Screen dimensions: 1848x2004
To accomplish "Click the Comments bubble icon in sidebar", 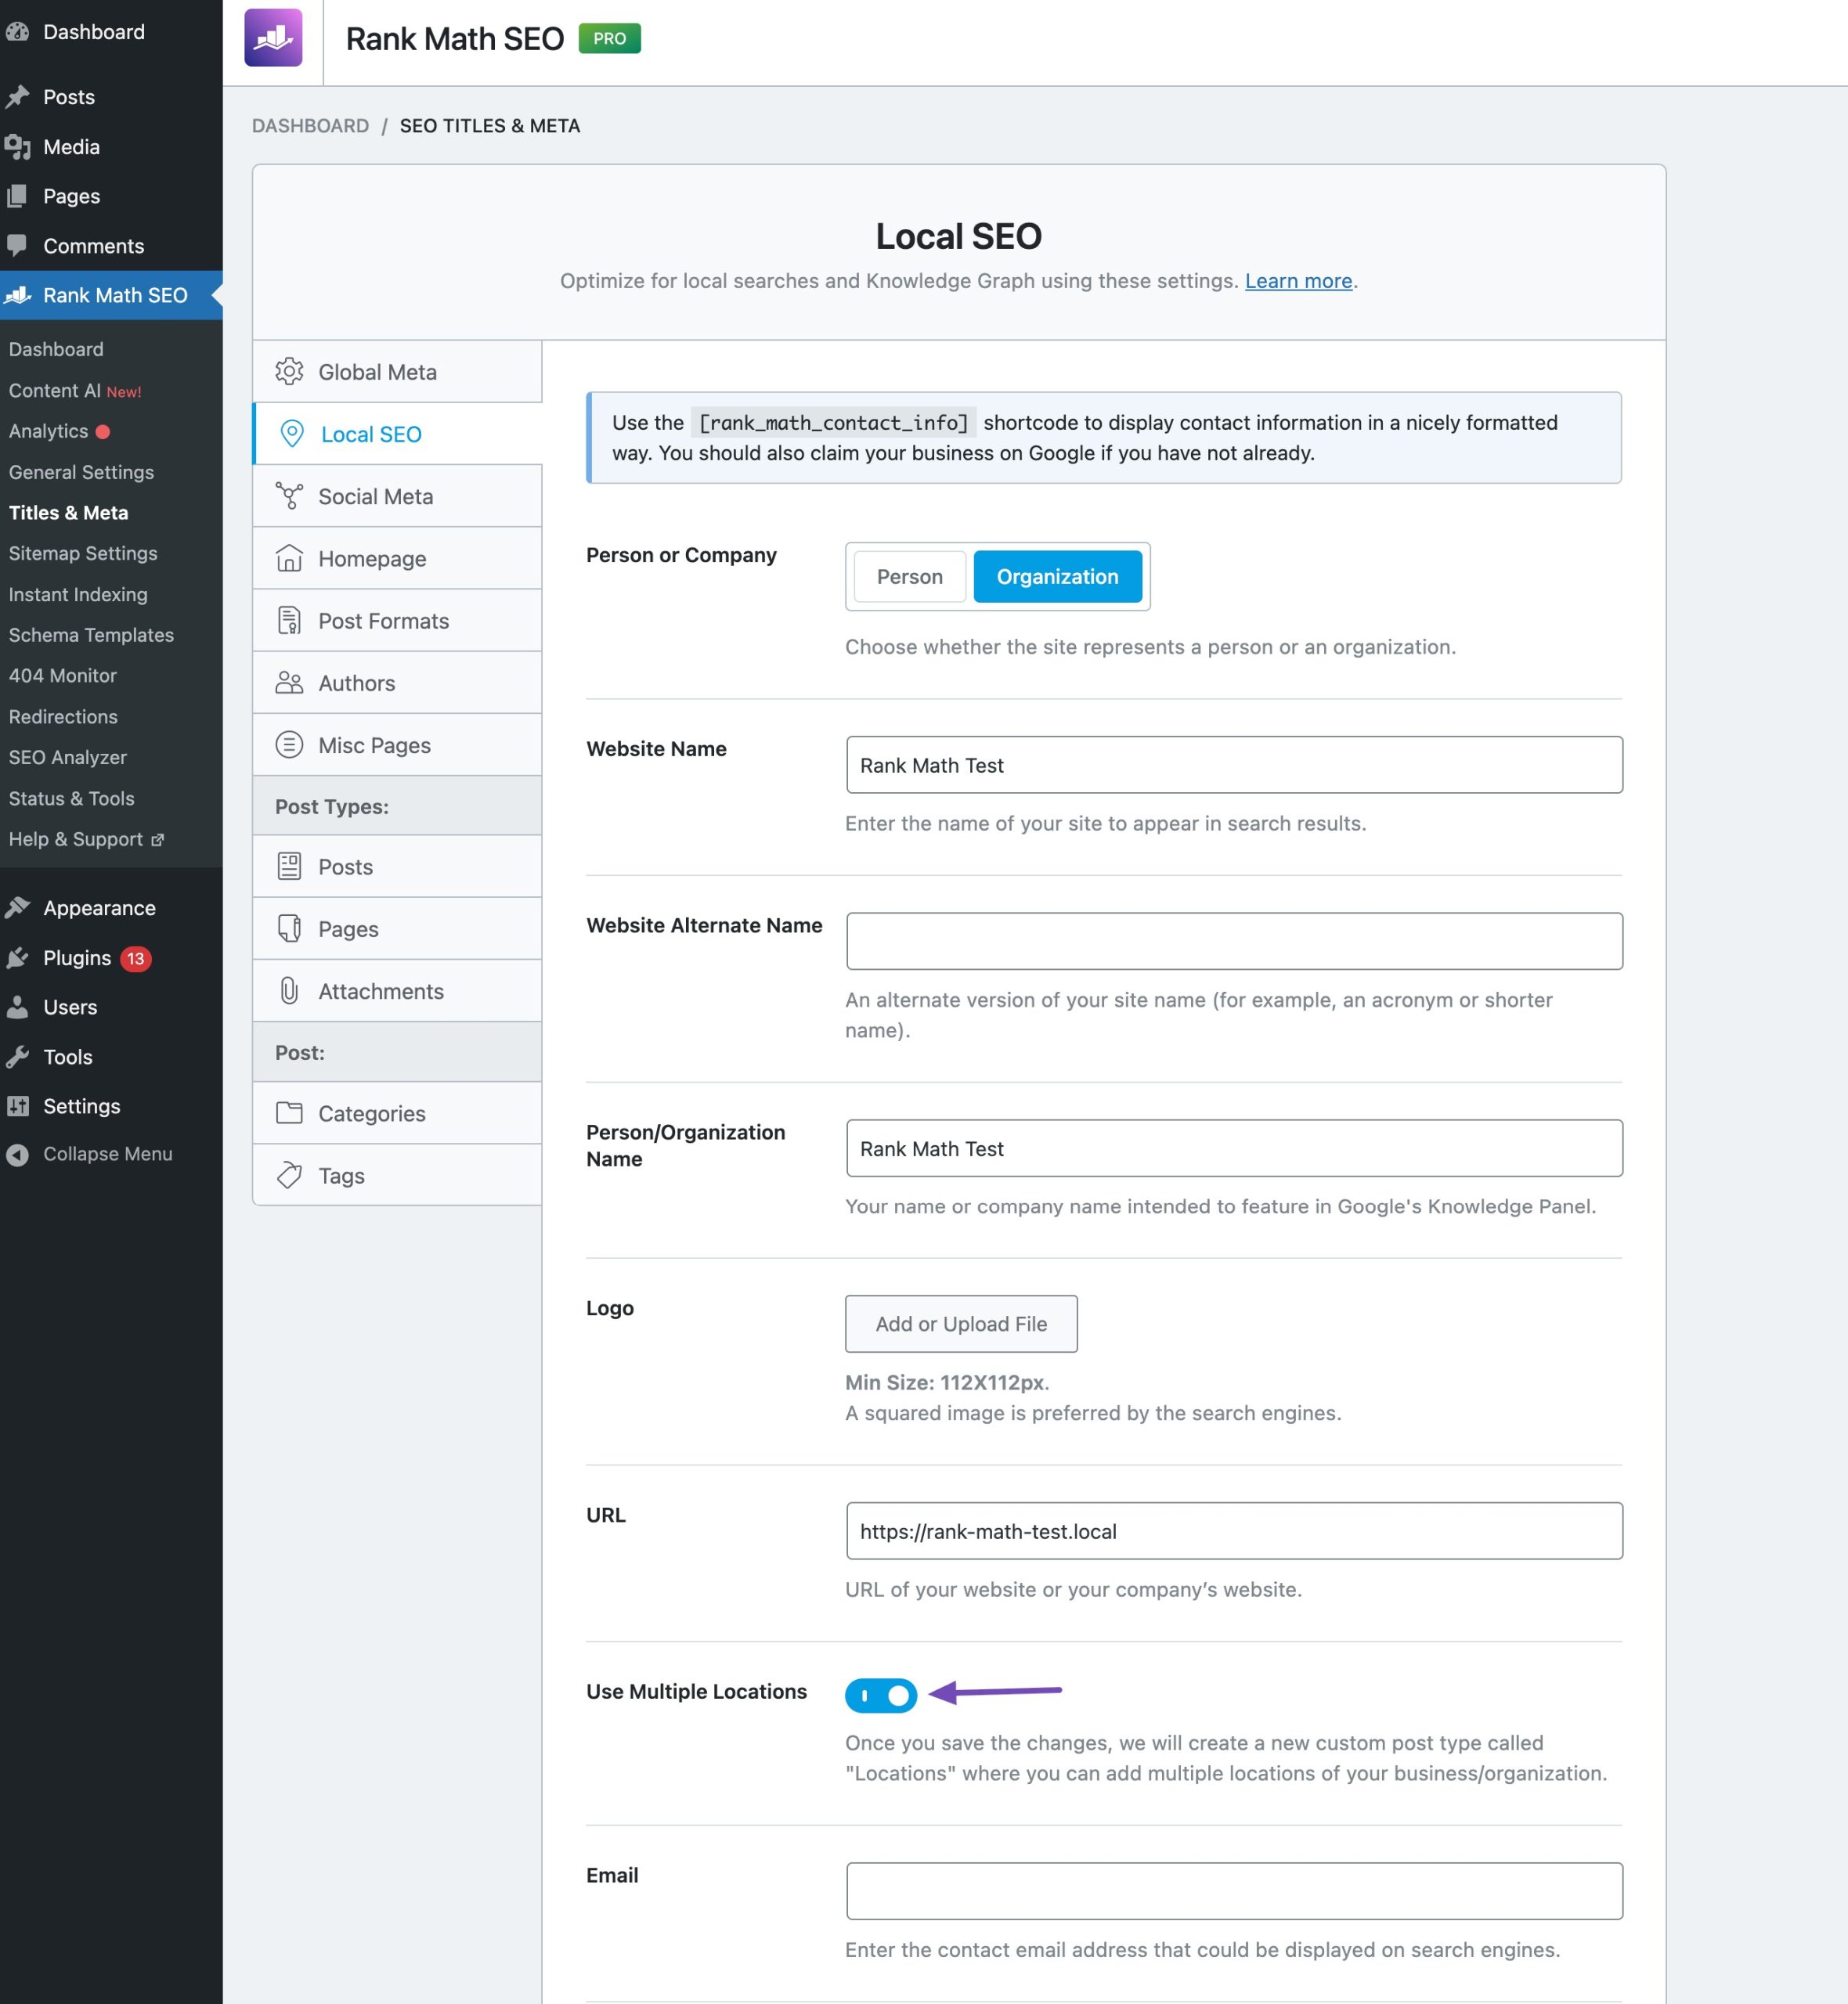I will pos(17,246).
